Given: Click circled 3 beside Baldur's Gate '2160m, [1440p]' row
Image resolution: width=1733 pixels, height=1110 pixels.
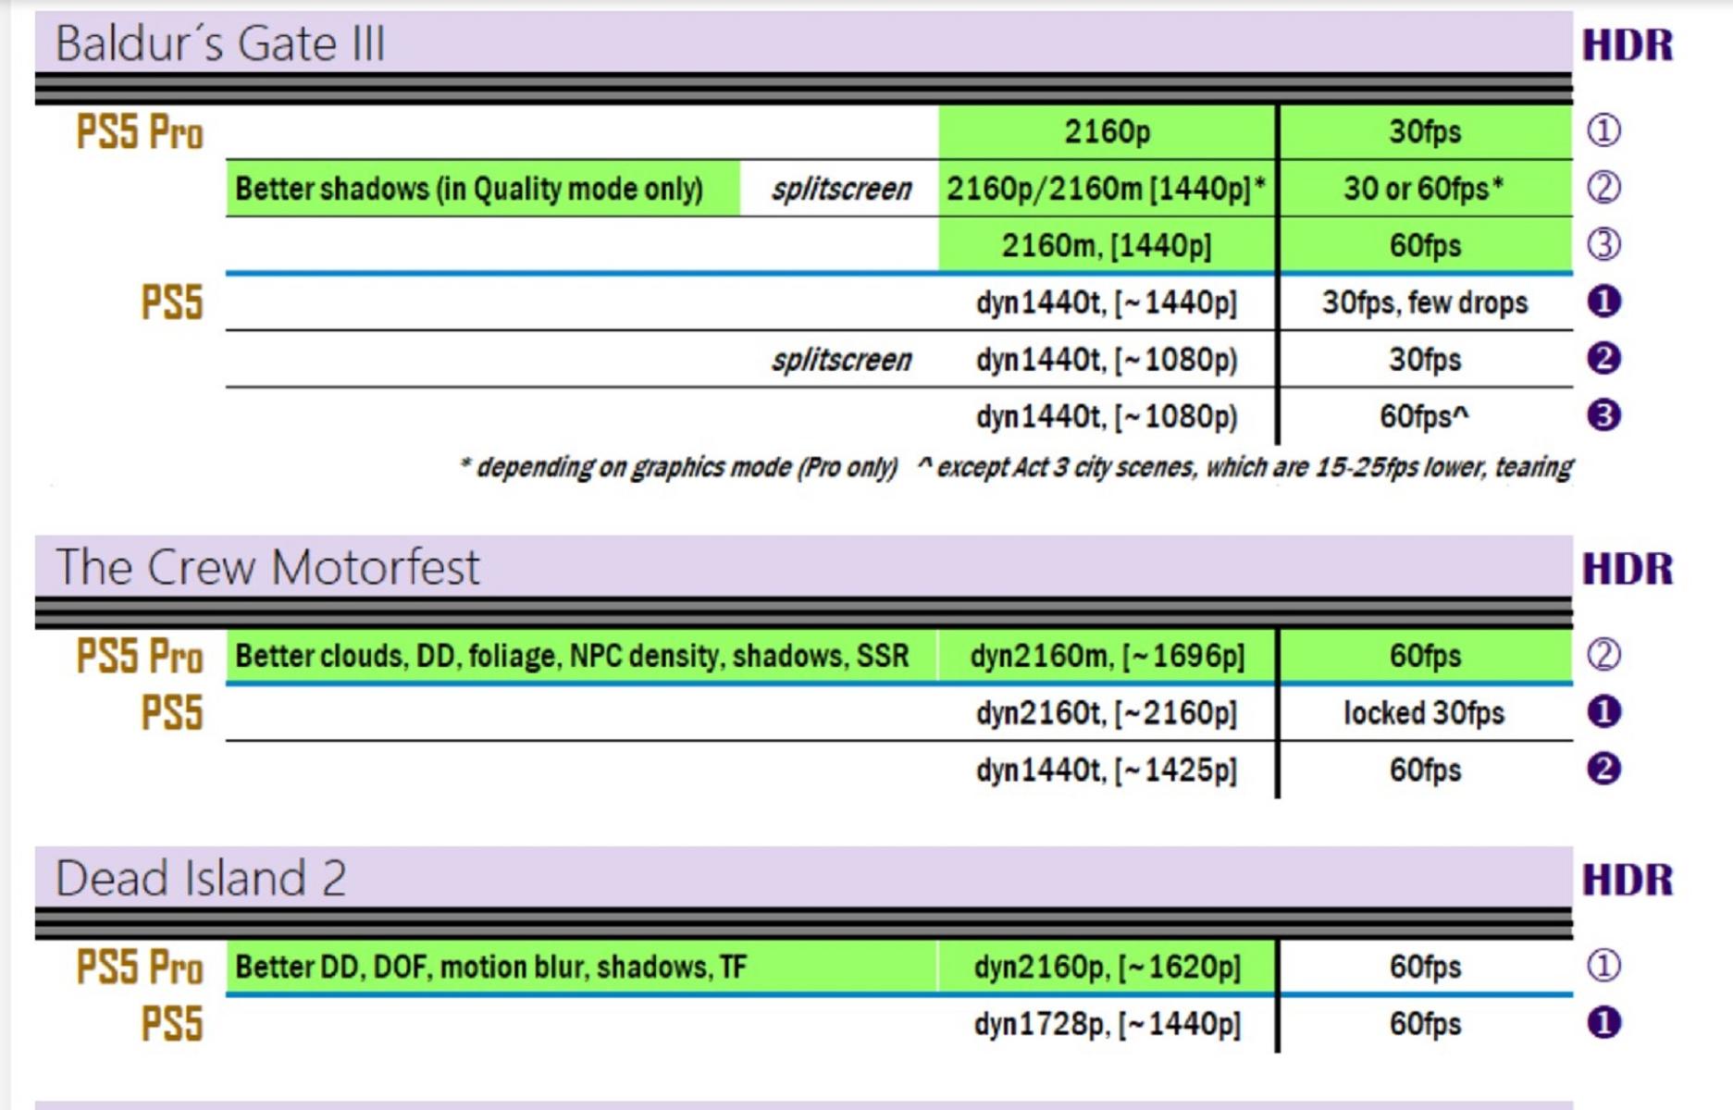Looking at the screenshot, I should click(1603, 245).
